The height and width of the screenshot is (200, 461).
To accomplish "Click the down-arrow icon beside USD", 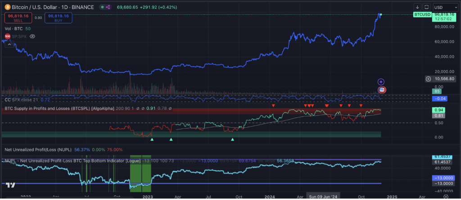I will point(417,7).
